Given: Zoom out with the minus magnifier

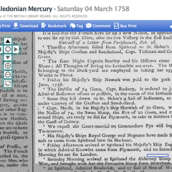Looking at the screenshot, I should [x=8, y=75].
